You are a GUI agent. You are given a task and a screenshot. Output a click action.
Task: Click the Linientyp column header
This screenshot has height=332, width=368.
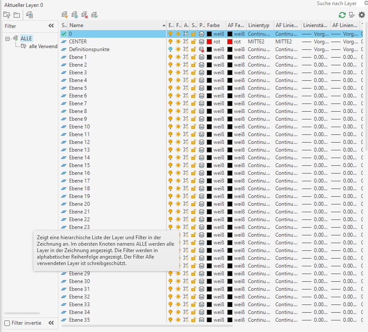pos(259,25)
